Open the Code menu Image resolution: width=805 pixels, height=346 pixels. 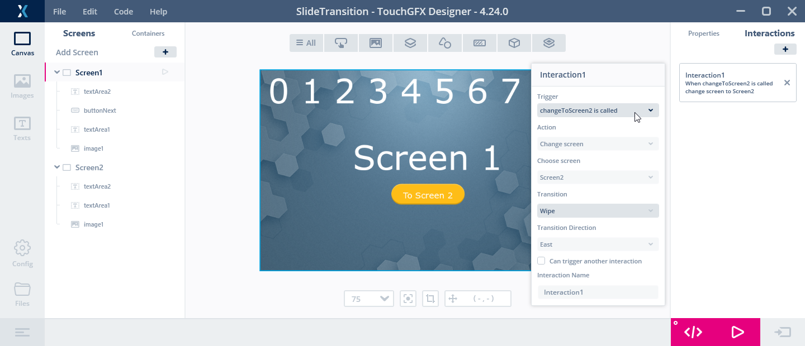pos(123,12)
